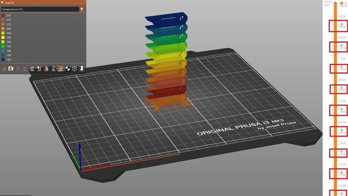Toggle the travel moves visibility icon
This screenshot has width=348, height=196.
4,69
